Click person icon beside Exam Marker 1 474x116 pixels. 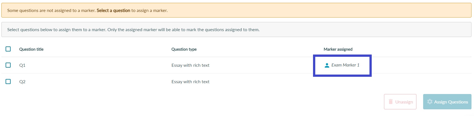[x=327, y=65]
